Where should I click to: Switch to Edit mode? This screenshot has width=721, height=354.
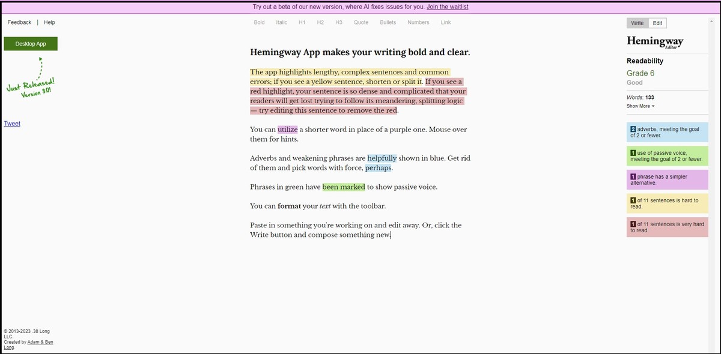[657, 23]
